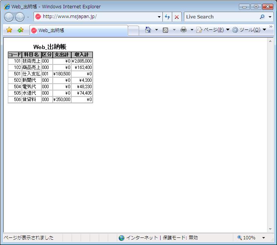Click the Web_出納帳 page heading
277x245 pixels.
pyautogui.click(x=50, y=47)
